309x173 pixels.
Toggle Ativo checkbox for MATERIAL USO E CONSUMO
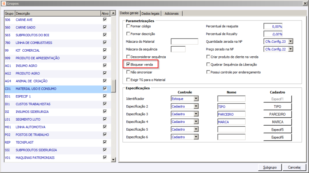105,89
